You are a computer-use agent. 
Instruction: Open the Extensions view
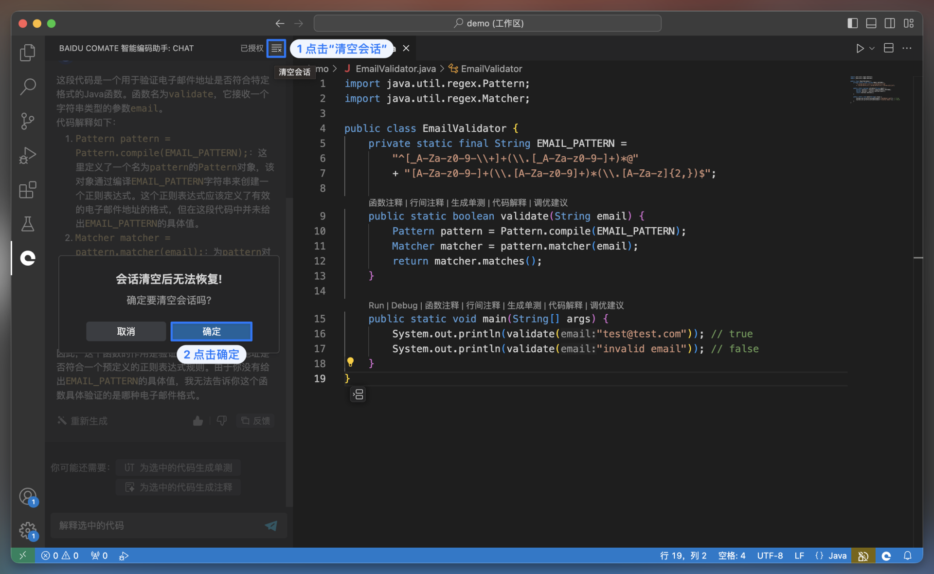[x=28, y=190]
